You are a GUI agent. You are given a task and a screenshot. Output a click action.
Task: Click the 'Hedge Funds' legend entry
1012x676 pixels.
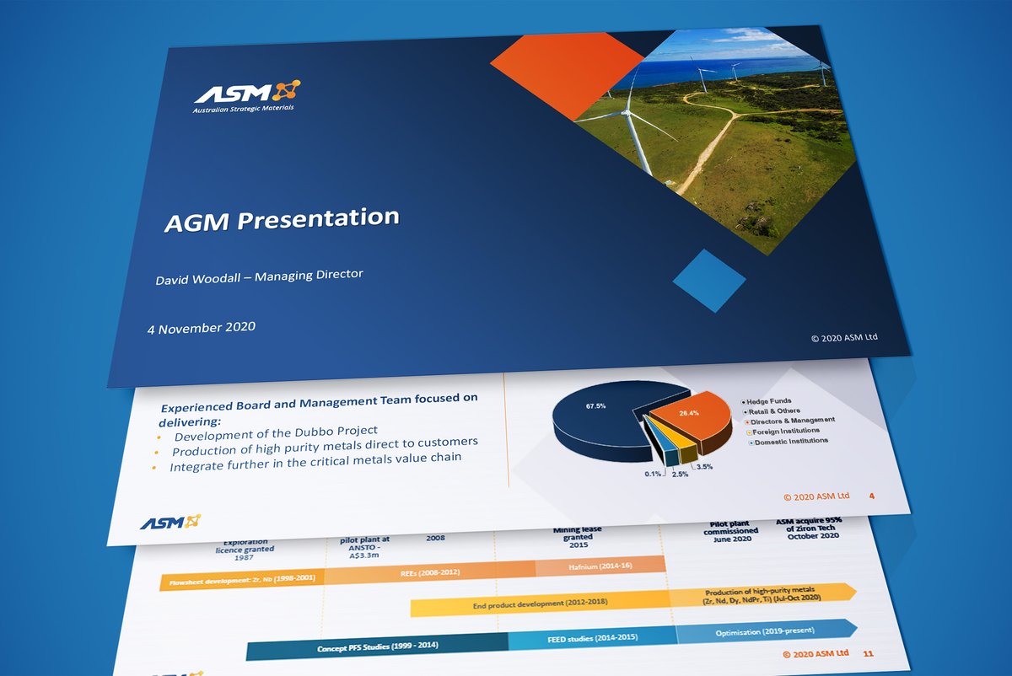(x=768, y=401)
